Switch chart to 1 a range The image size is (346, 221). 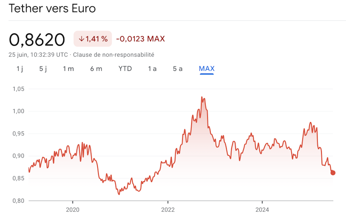[152, 69]
